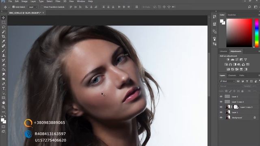Click the layer mask thumbnail on Layer 1 copy 3
This screenshot has height=146, width=260.
coord(236,107)
